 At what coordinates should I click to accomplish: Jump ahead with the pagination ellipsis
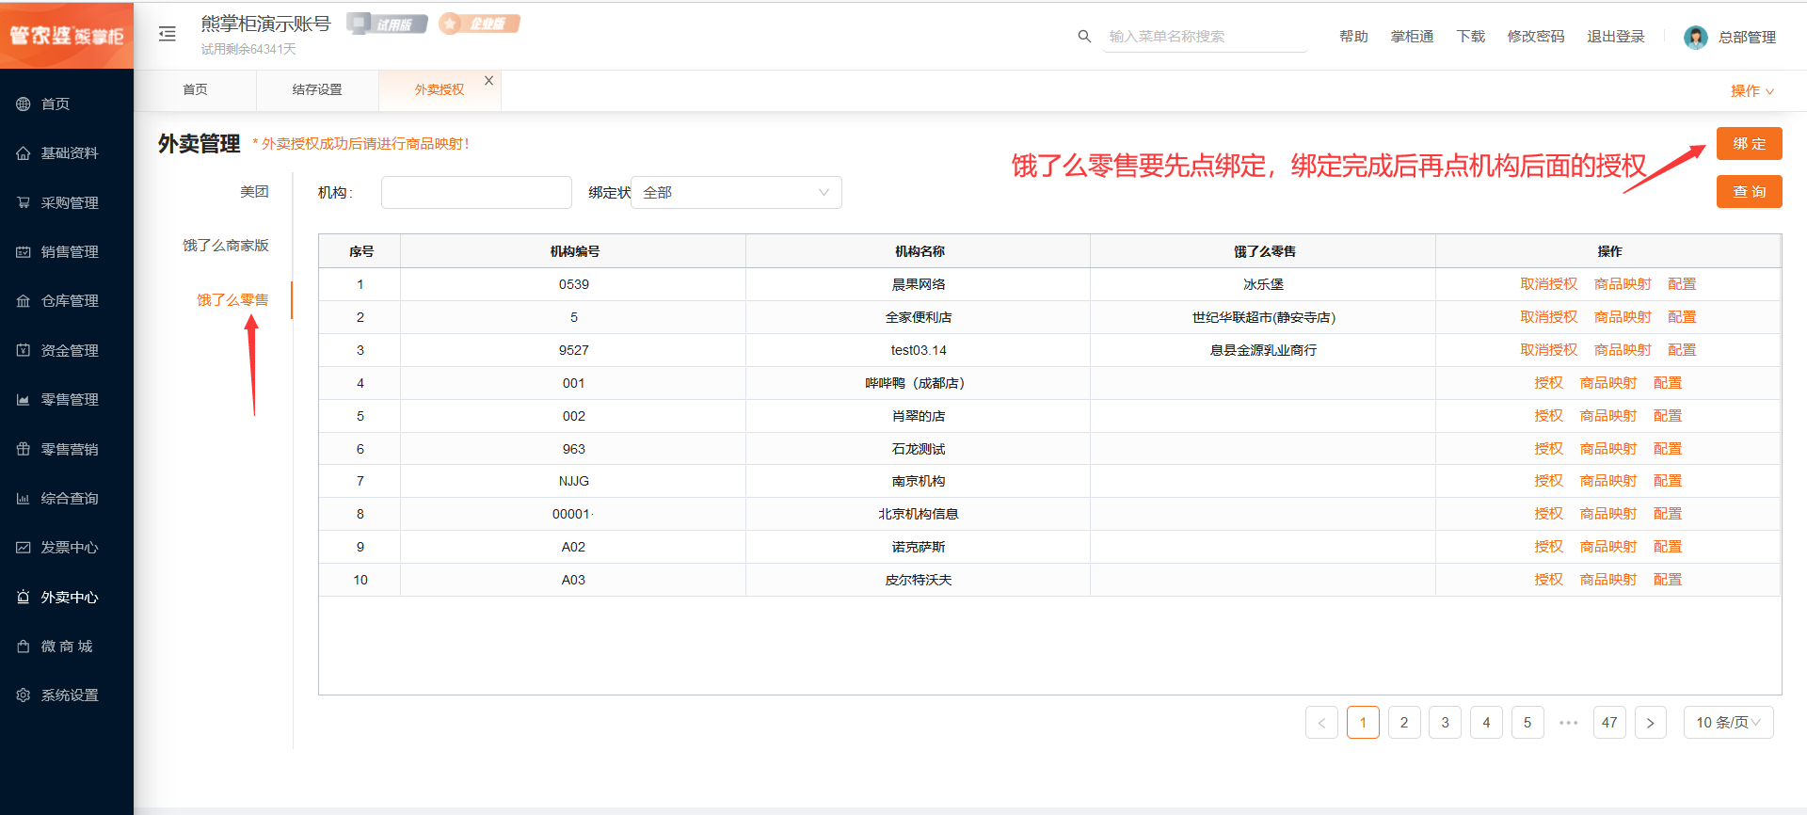point(1568,723)
